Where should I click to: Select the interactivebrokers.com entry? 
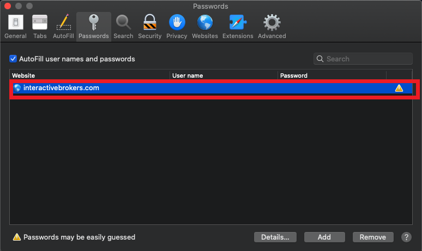(213, 88)
